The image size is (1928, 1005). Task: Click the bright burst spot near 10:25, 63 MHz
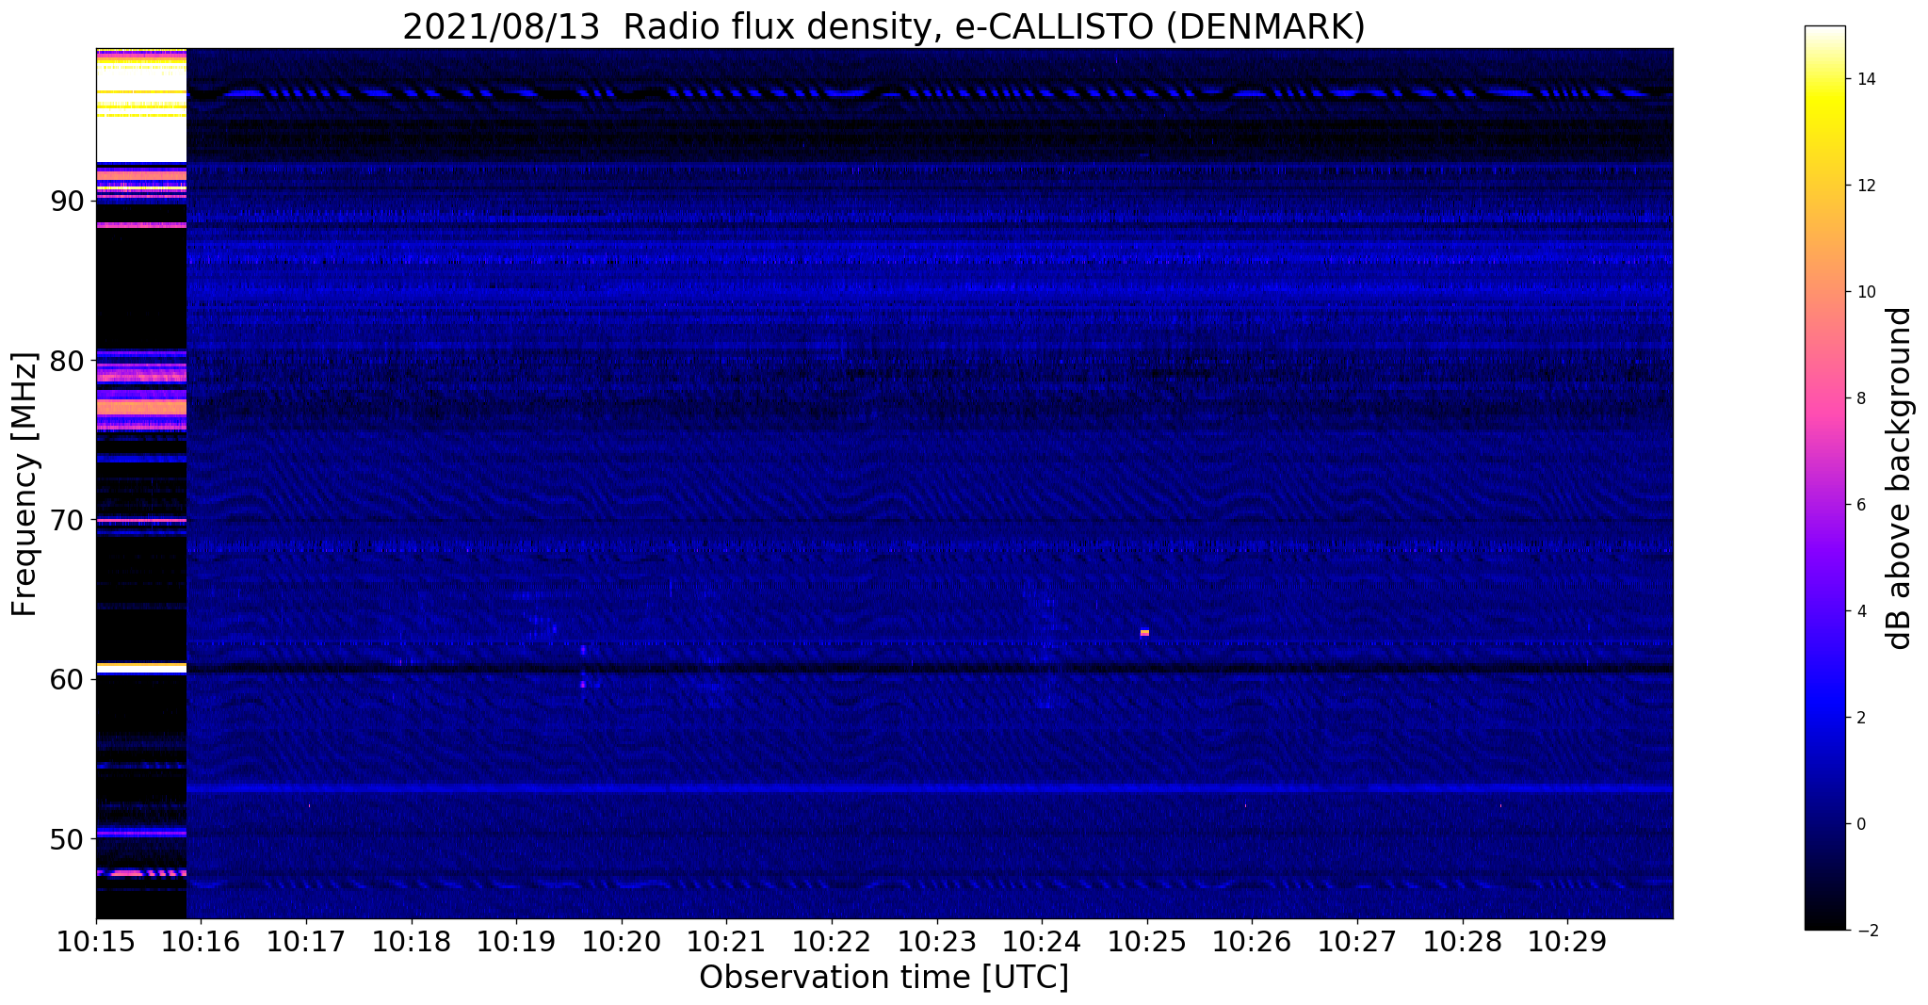1144,633
